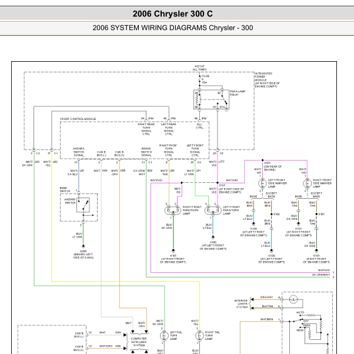The height and width of the screenshot is (354, 354).
Task: Select the 'ORG/GRY' wire label
Action: tap(266, 298)
